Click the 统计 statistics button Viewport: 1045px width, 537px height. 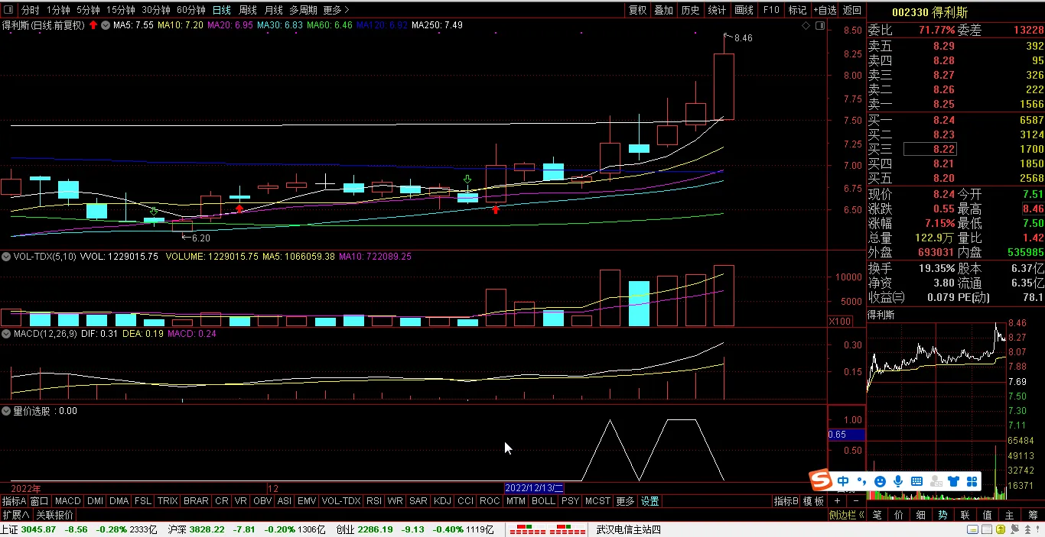(717, 10)
